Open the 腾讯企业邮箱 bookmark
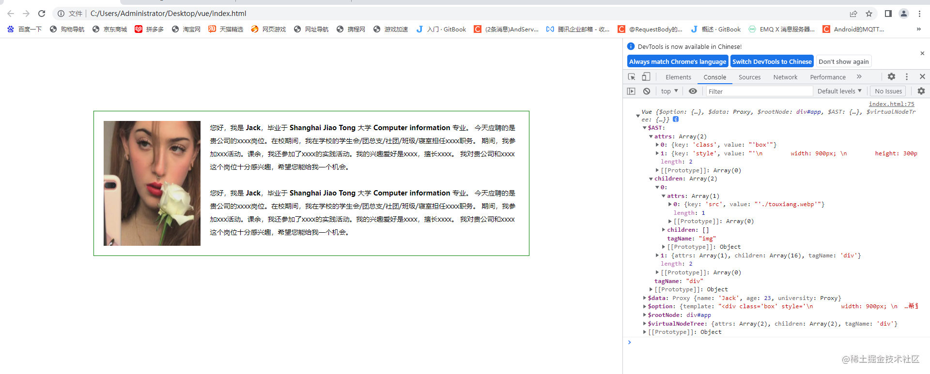 [x=578, y=29]
